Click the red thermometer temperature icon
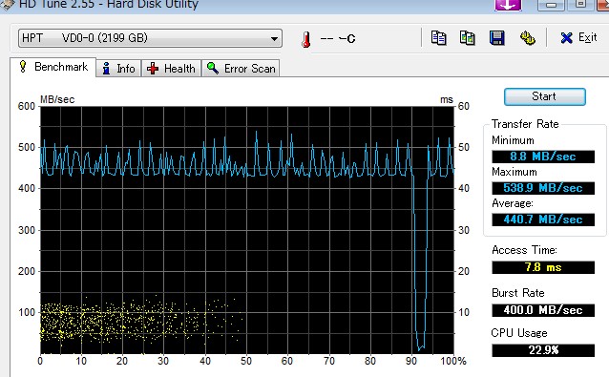609x377 pixels. pyautogui.click(x=306, y=39)
